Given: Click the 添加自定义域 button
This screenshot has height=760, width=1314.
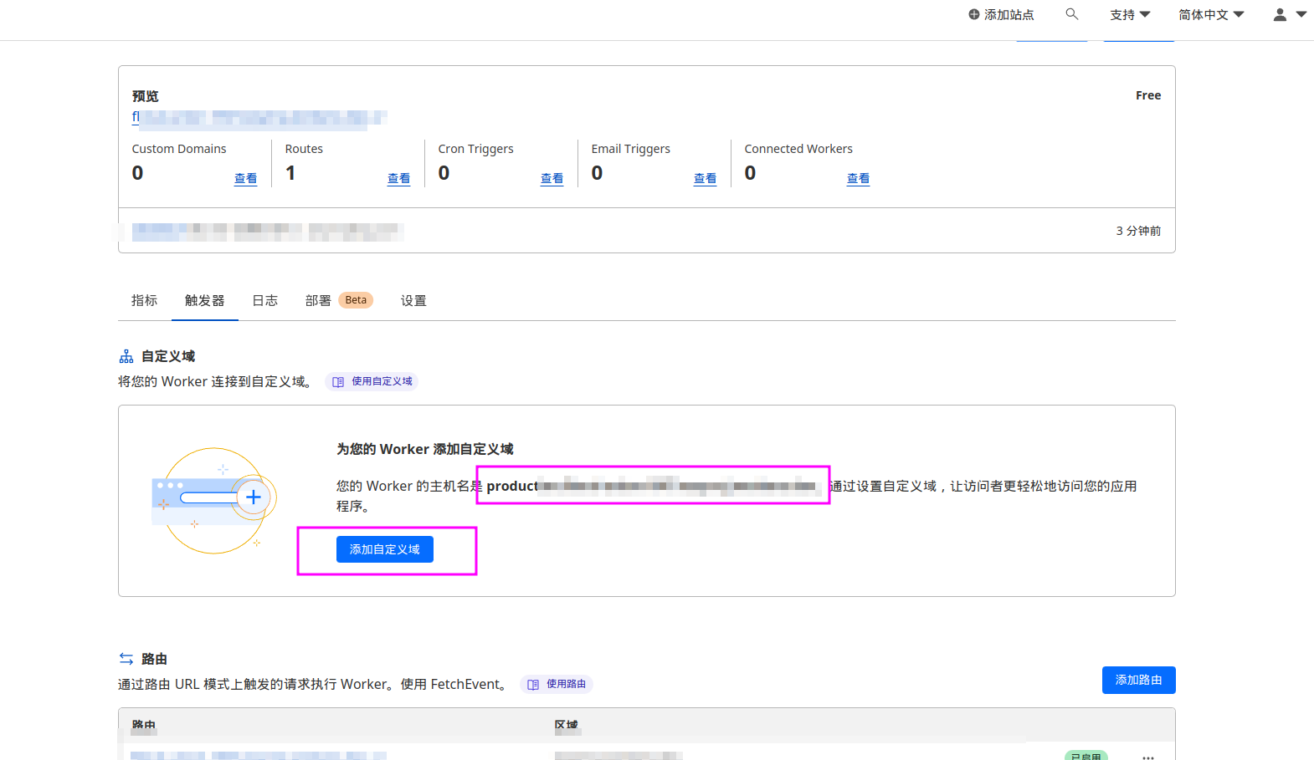Looking at the screenshot, I should point(384,549).
